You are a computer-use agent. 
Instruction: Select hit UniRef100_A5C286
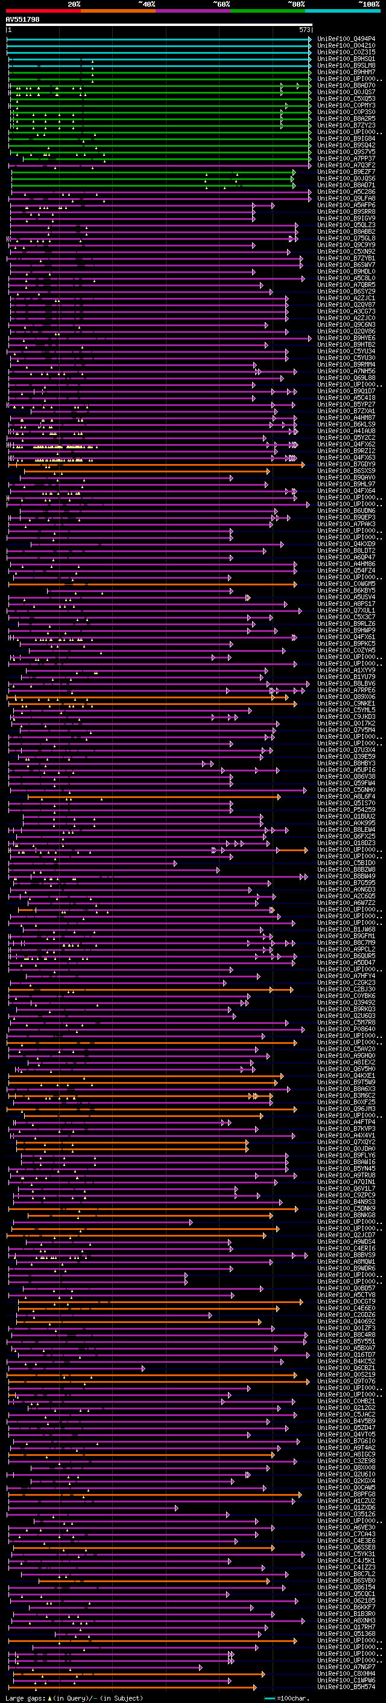[346, 192]
